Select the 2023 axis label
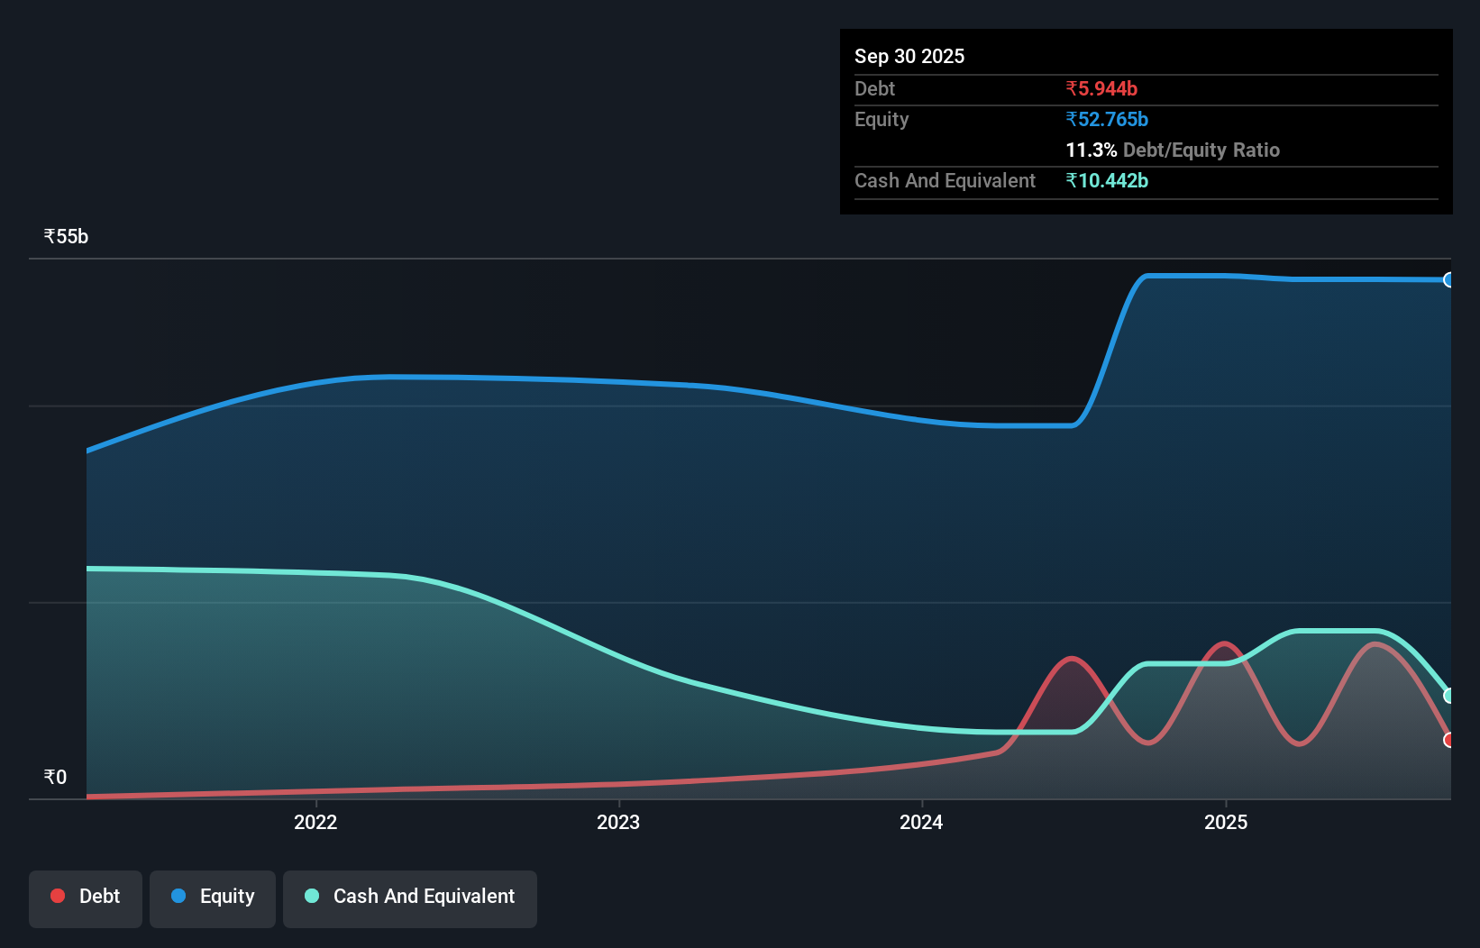The height and width of the screenshot is (948, 1480). point(619,822)
